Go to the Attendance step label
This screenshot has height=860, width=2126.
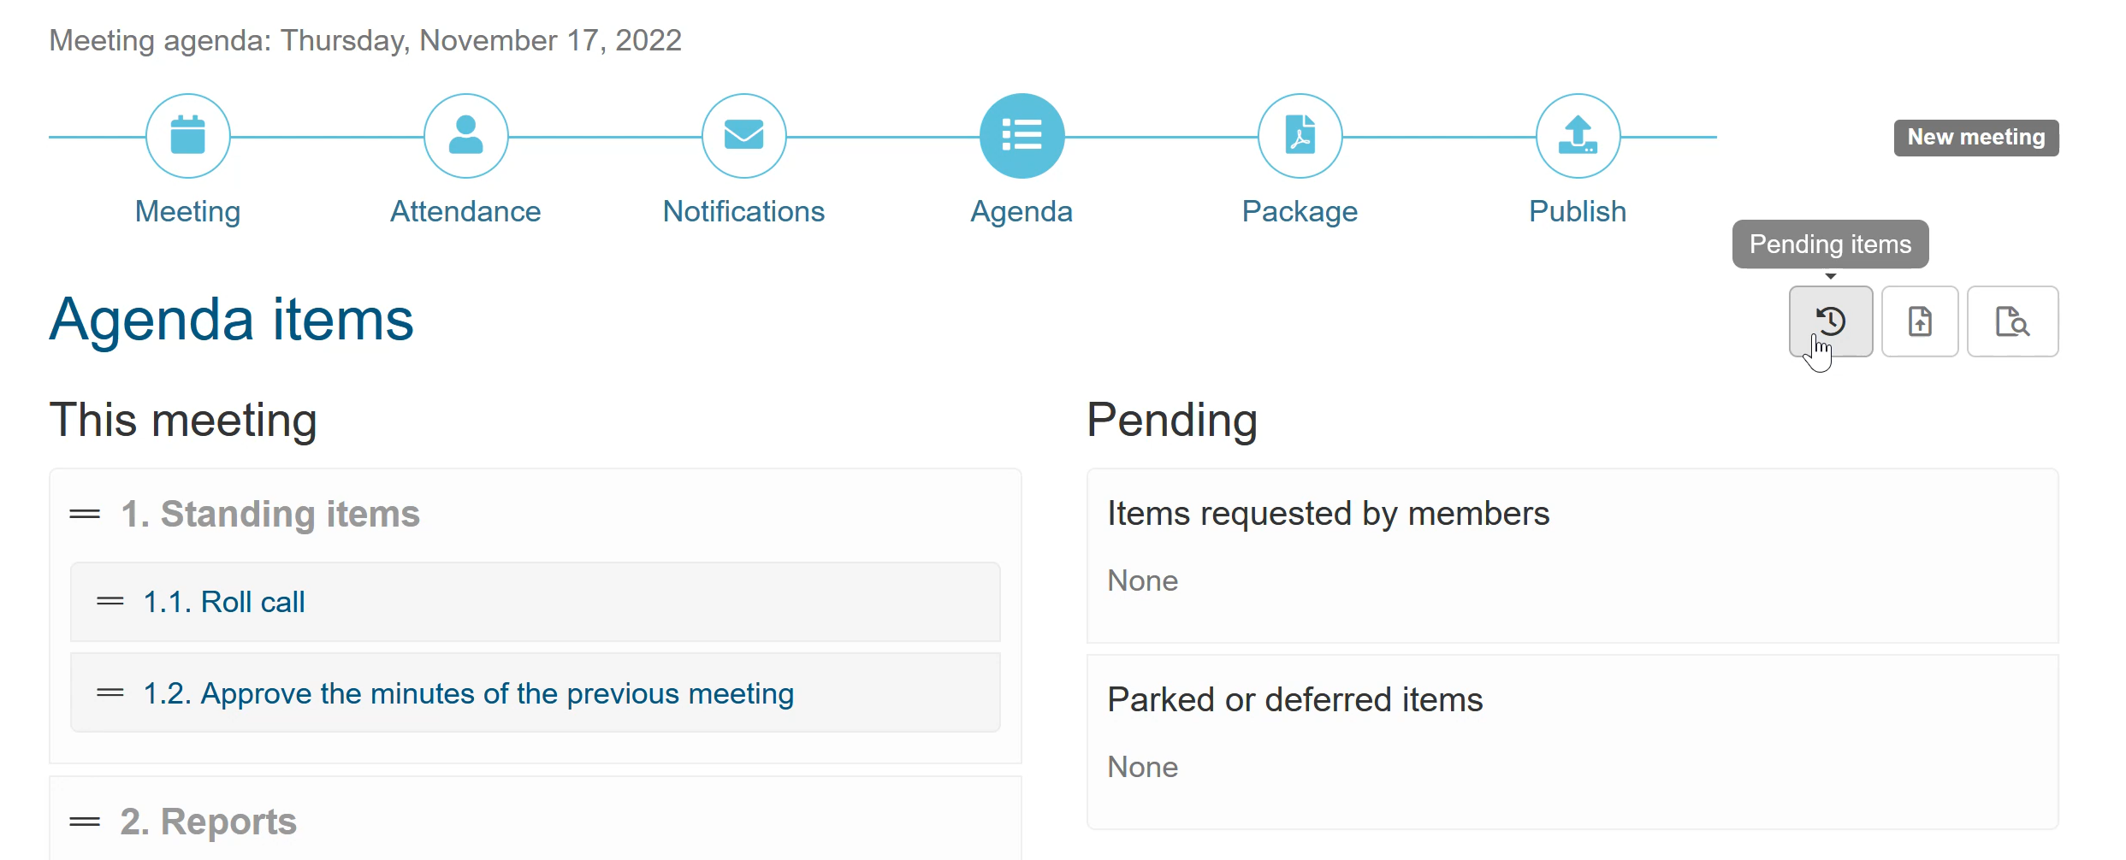click(465, 211)
